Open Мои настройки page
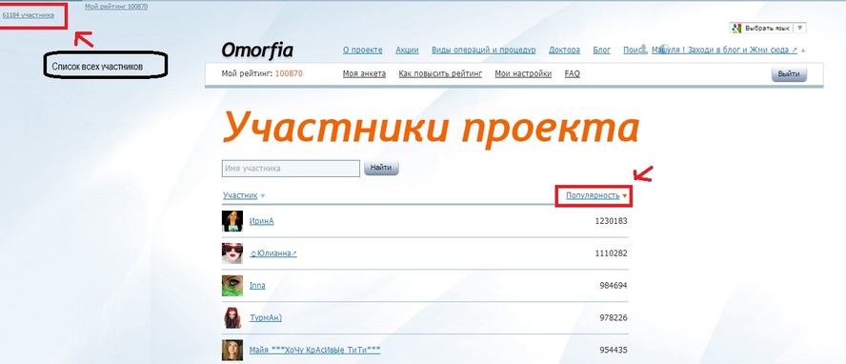The height and width of the screenshot is (364, 846). pos(523,74)
